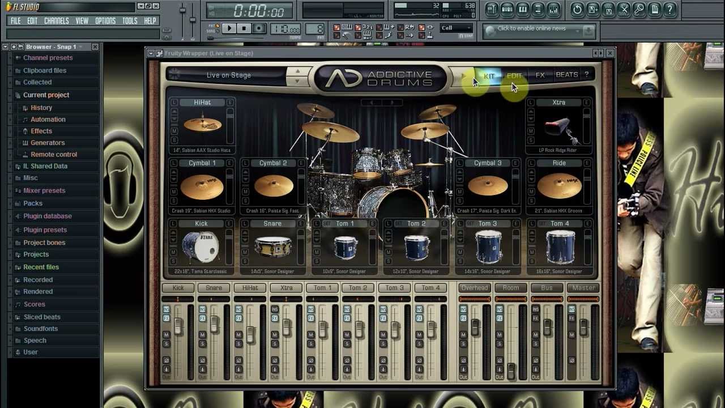Switch to the BEATS page in Addictive Drums
725x408 pixels.
pos(566,75)
